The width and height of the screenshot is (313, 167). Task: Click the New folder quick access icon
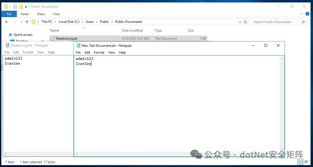pos(21,7)
